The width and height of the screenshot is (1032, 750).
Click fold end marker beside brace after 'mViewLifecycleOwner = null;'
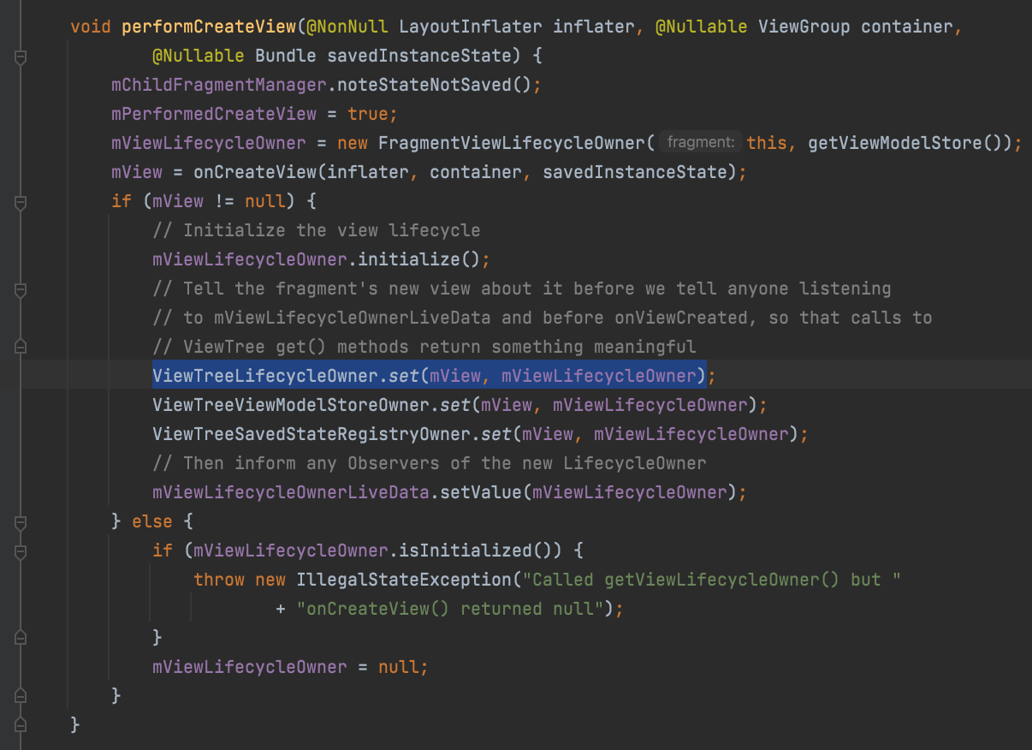pos(21,696)
